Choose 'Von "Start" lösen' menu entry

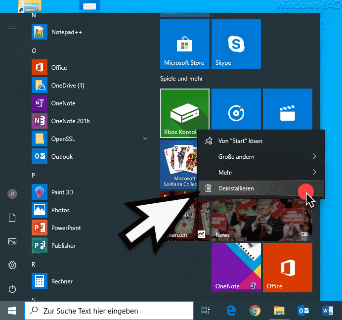tap(240, 141)
